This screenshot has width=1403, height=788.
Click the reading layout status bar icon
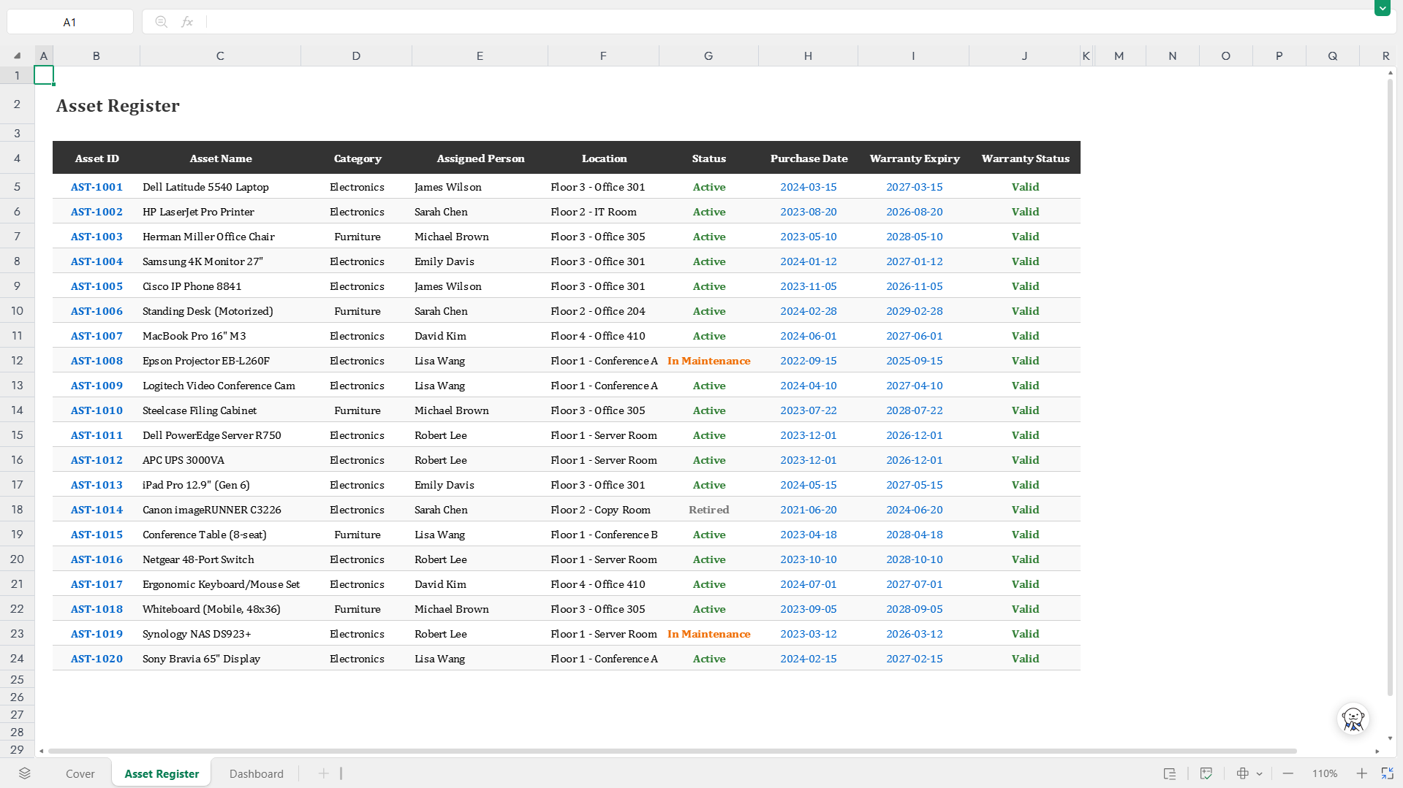coord(1170,773)
